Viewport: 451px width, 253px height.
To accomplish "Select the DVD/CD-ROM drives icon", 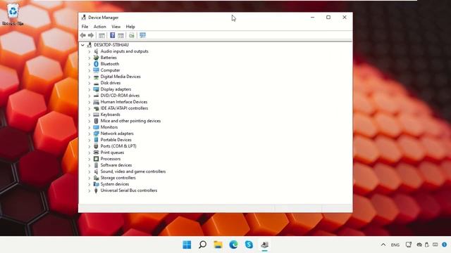I will pos(96,96).
